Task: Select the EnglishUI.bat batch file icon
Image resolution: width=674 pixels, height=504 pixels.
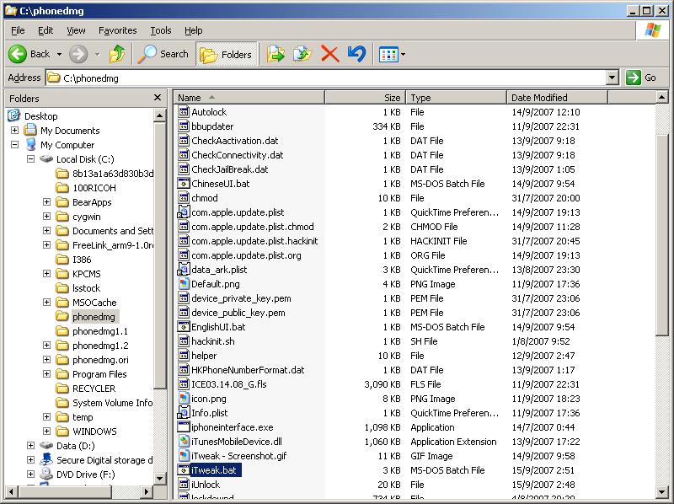Action: (x=184, y=327)
